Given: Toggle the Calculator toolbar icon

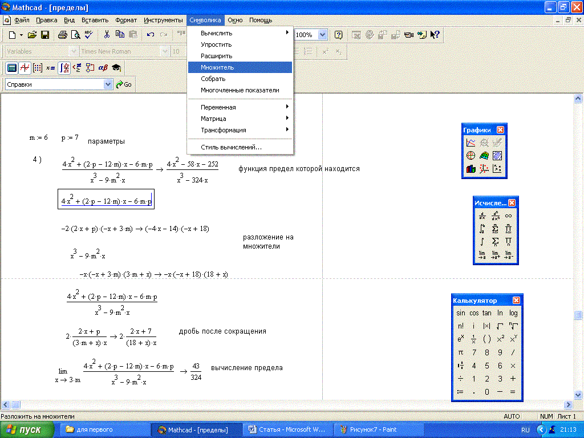Looking at the screenshot, I should click(11, 68).
